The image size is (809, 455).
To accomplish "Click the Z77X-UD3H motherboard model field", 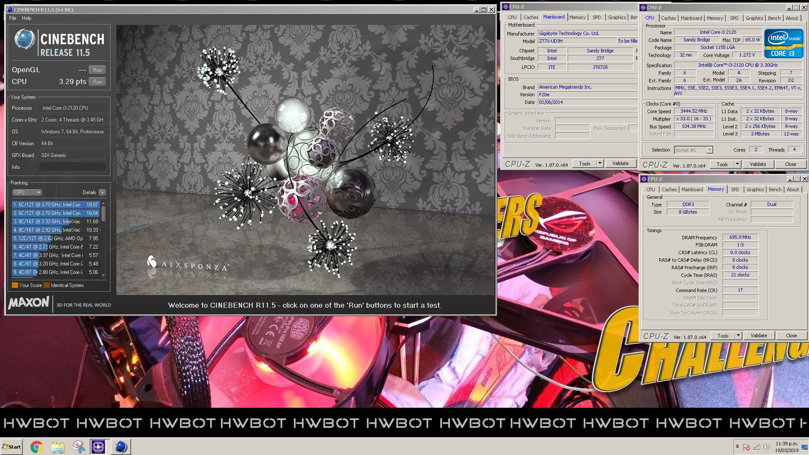I will coord(577,41).
